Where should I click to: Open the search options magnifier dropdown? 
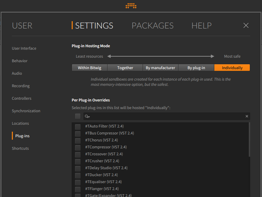pyautogui.click(x=87, y=116)
